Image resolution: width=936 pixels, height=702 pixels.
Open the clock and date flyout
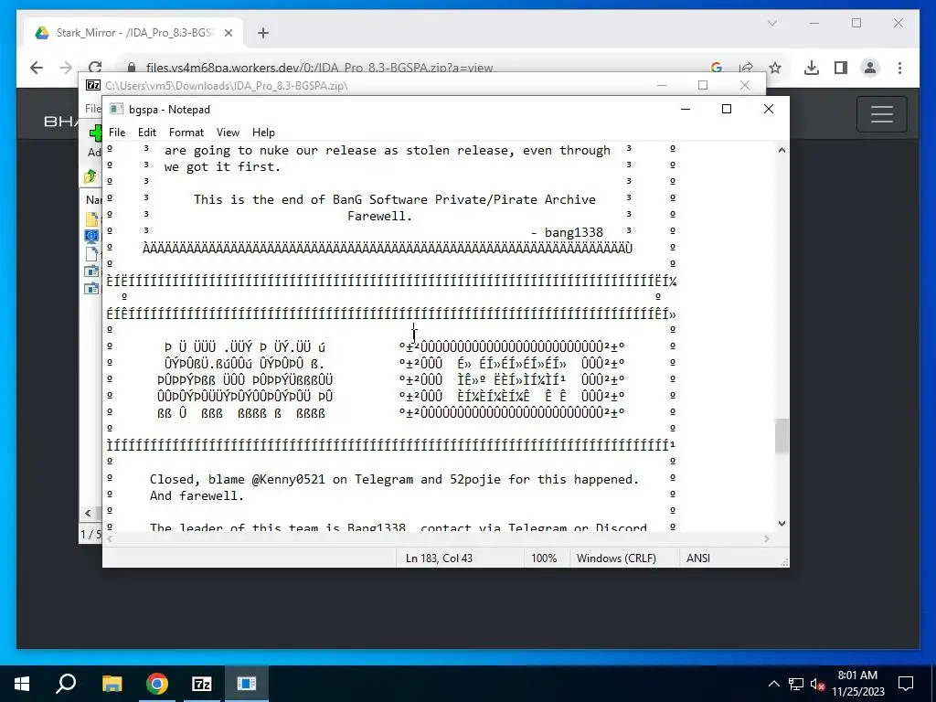(857, 684)
